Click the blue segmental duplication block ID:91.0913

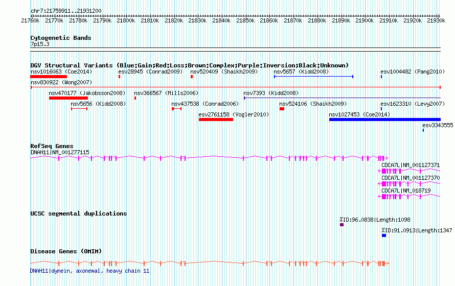tap(384, 235)
